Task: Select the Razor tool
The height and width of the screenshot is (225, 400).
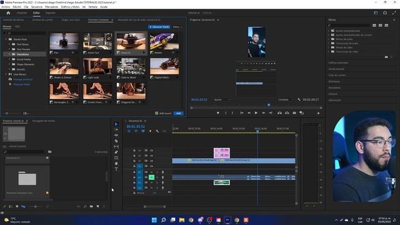Action: click(x=116, y=141)
